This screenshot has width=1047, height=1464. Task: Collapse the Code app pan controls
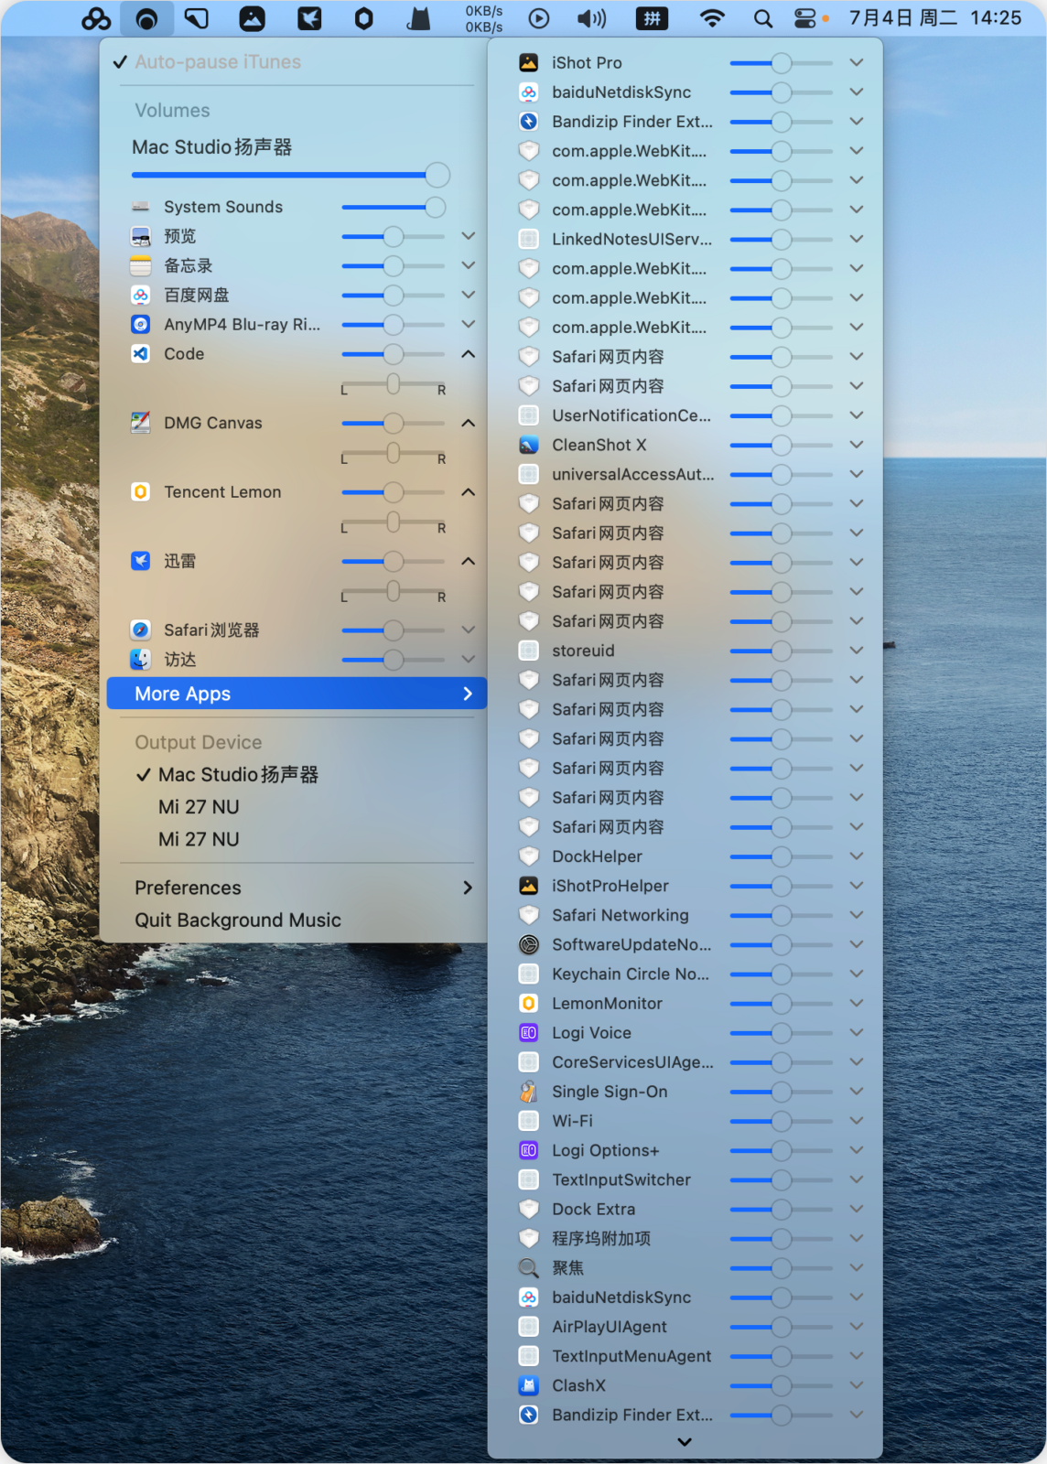click(x=468, y=354)
